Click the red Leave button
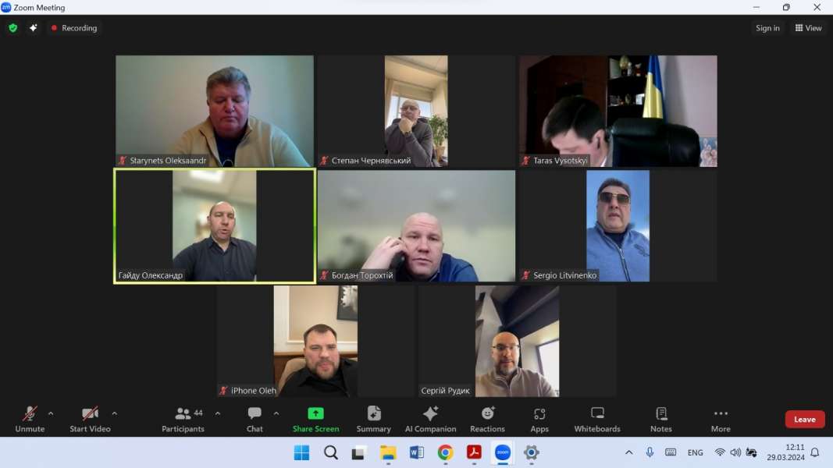Image resolution: width=833 pixels, height=468 pixels. pos(804,420)
